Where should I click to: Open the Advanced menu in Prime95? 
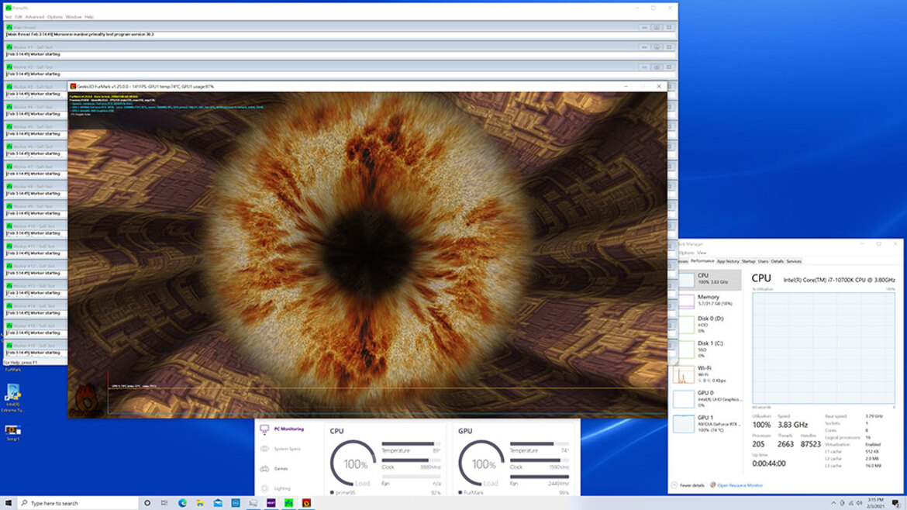(x=35, y=17)
